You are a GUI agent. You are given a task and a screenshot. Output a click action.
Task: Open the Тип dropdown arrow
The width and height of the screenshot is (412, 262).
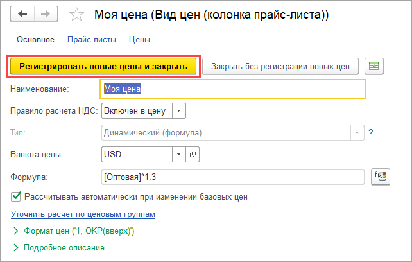tap(357, 133)
